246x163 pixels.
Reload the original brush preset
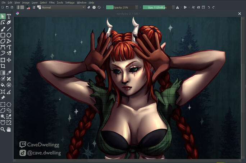(x=99, y=7)
